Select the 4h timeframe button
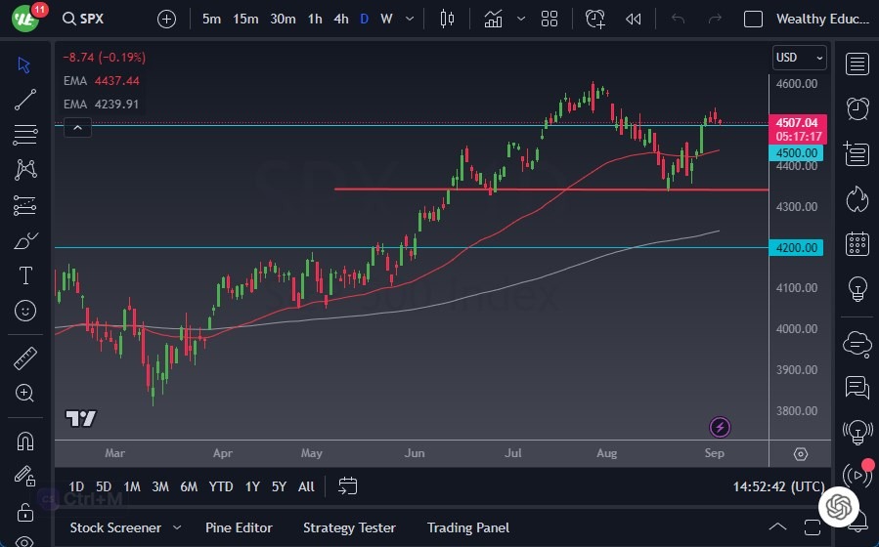The image size is (879, 547). click(340, 19)
